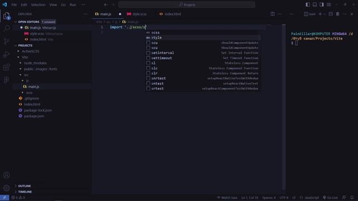Open the Figma icon in activity bar
The width and height of the screenshot is (358, 201).
pos(6,80)
